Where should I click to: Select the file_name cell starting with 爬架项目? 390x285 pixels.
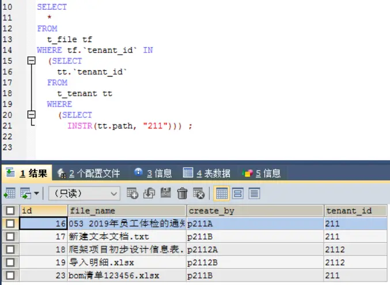coord(127,249)
